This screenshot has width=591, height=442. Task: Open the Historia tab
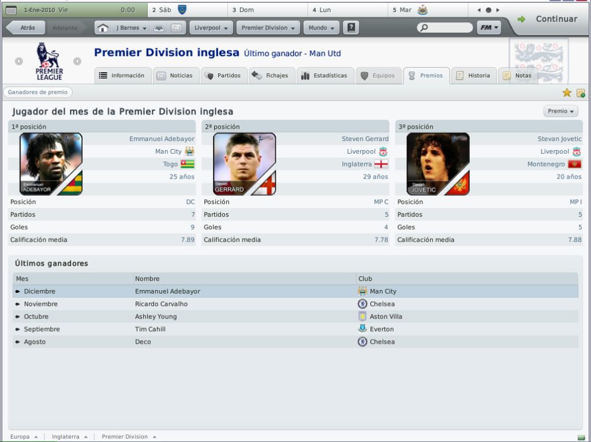[x=474, y=76]
